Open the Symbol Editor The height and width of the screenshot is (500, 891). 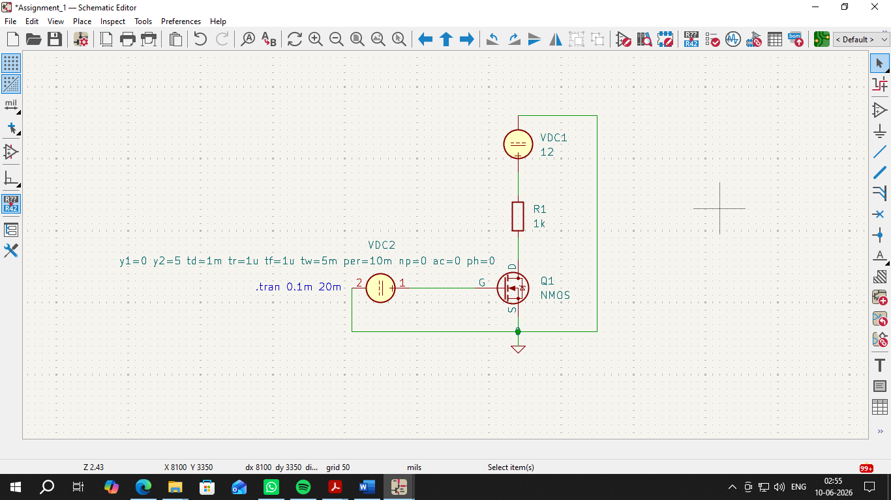(624, 39)
